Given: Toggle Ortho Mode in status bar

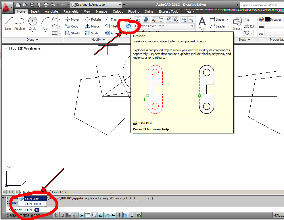Looking at the screenshot, I should coord(75,215).
